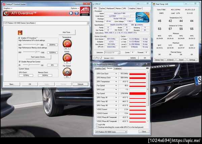Click the ATI Radeon logo in Catalyst
This screenshot has width=202, height=144.
85,11
